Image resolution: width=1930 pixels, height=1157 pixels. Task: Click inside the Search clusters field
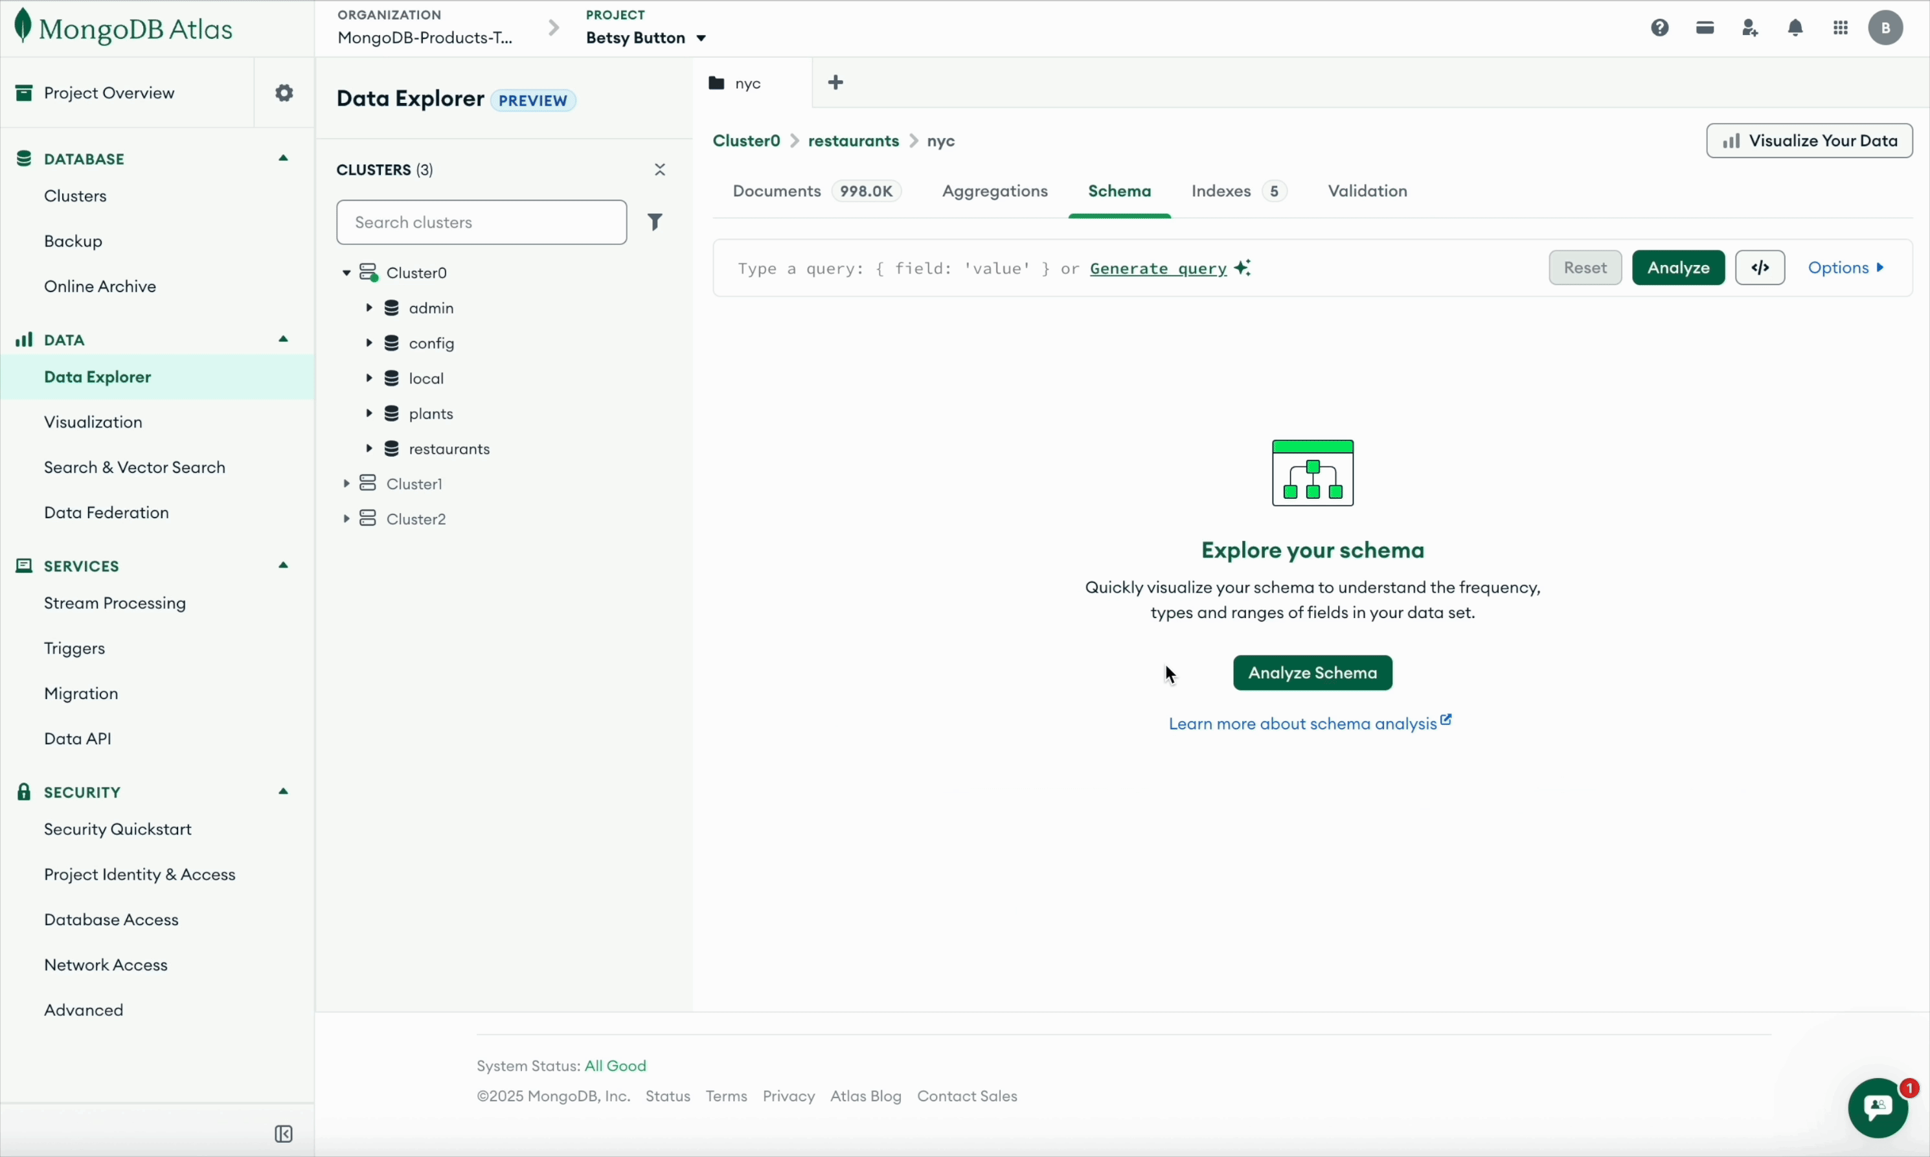pos(481,222)
